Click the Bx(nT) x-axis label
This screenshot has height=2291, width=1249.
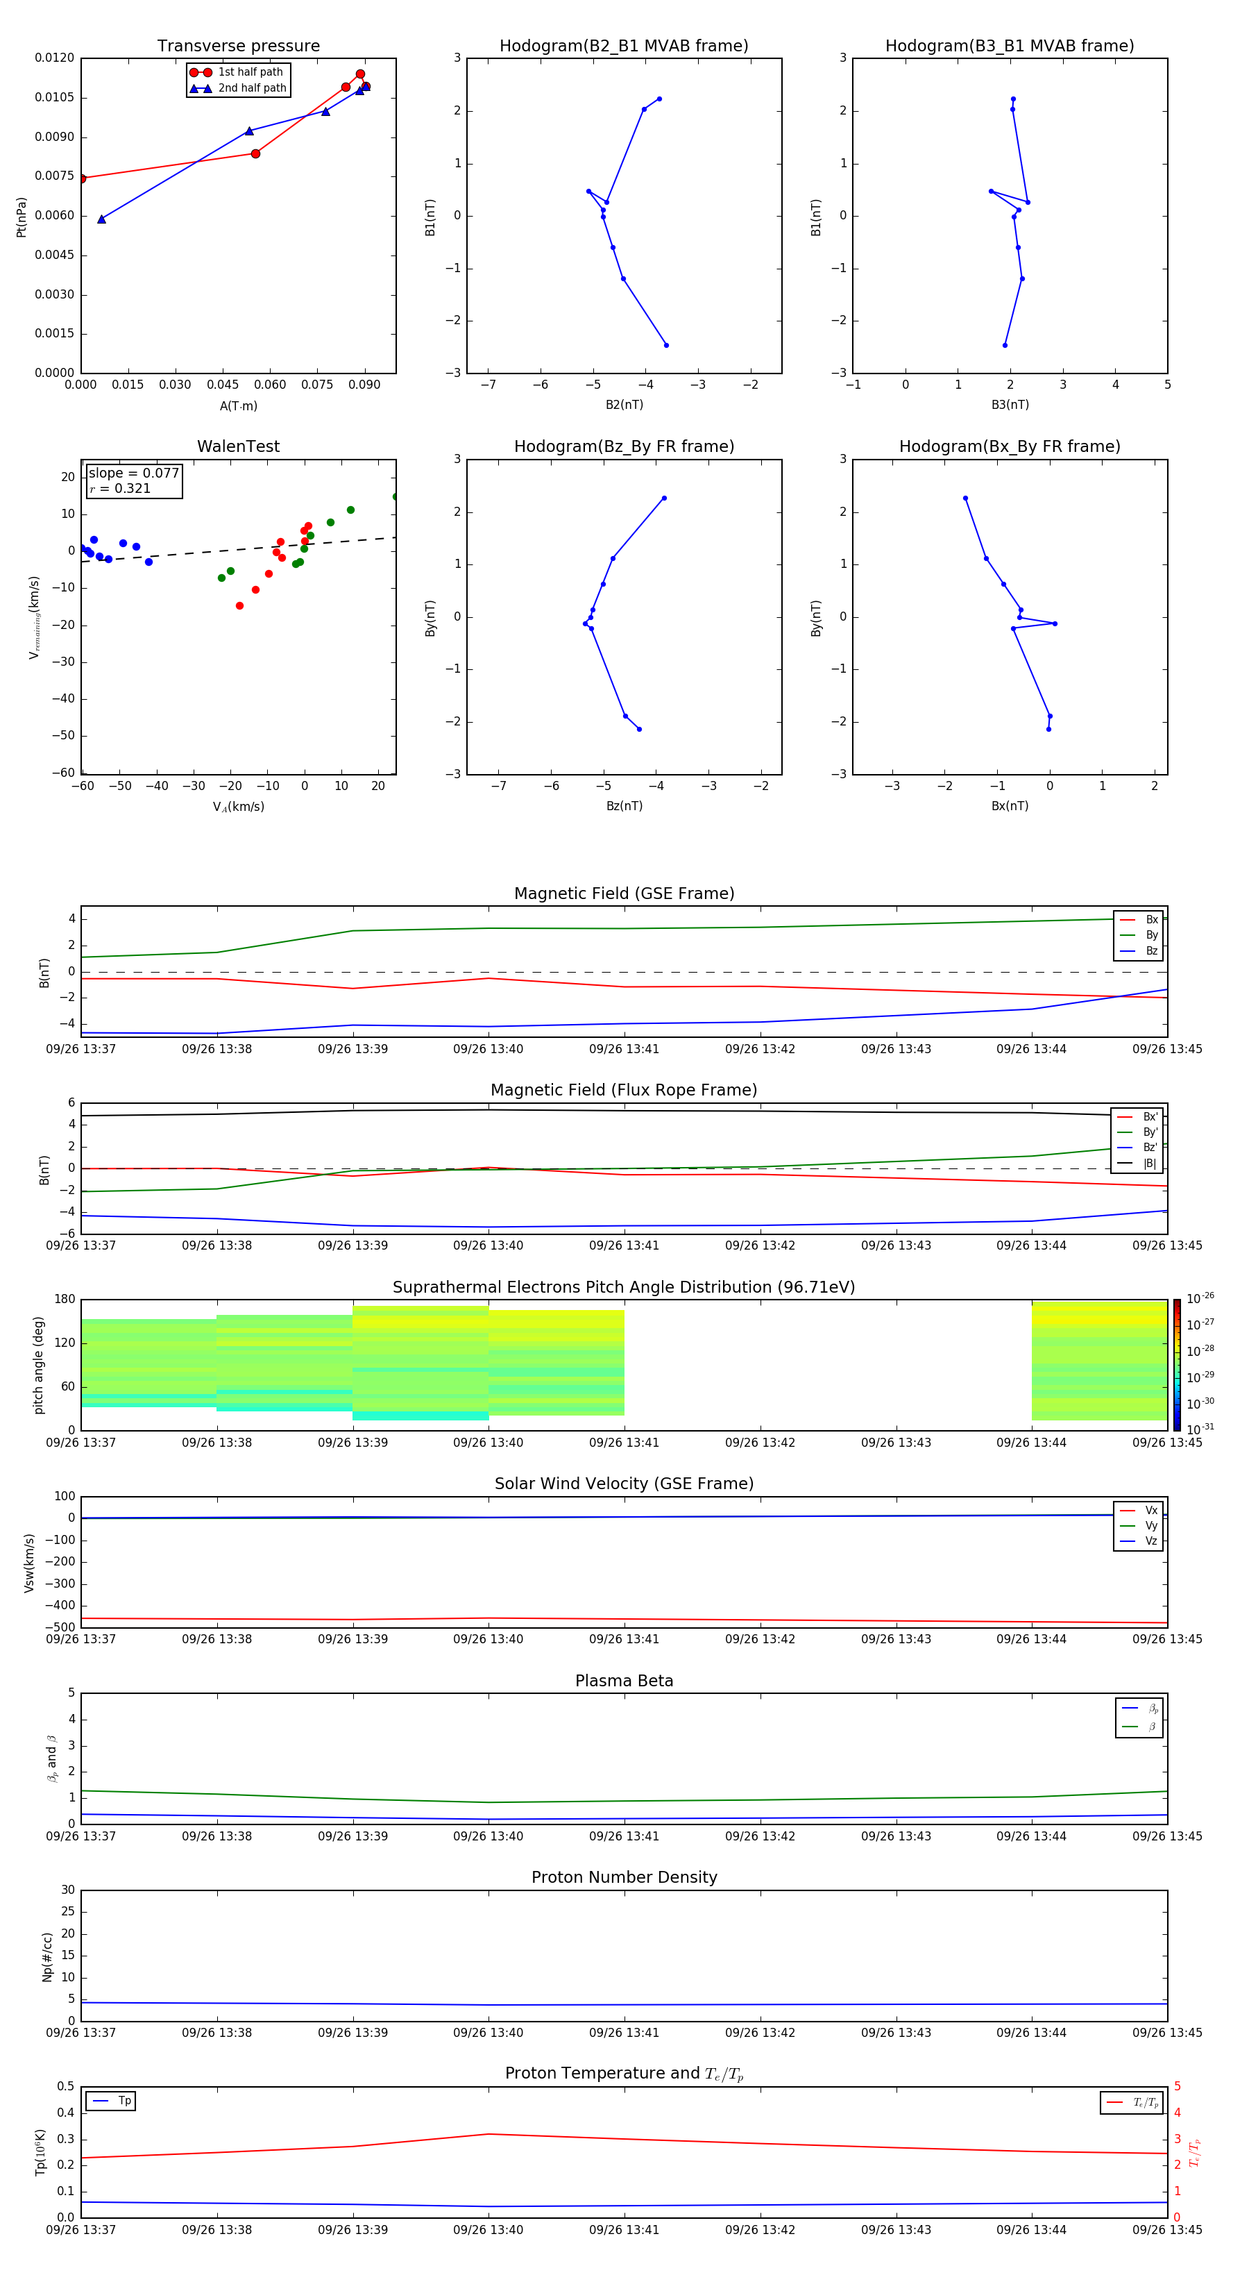[x=1010, y=806]
